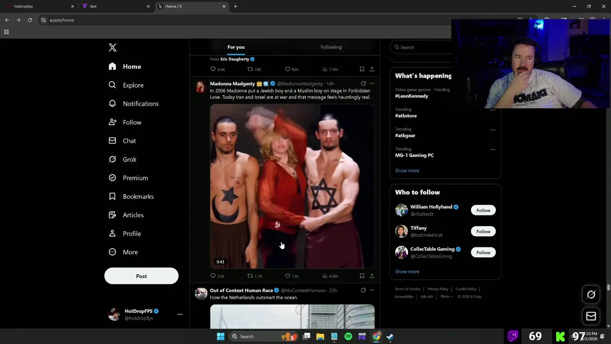611x344 pixels.
Task: Share the Madonna Madgesty post
Action: click(372, 276)
